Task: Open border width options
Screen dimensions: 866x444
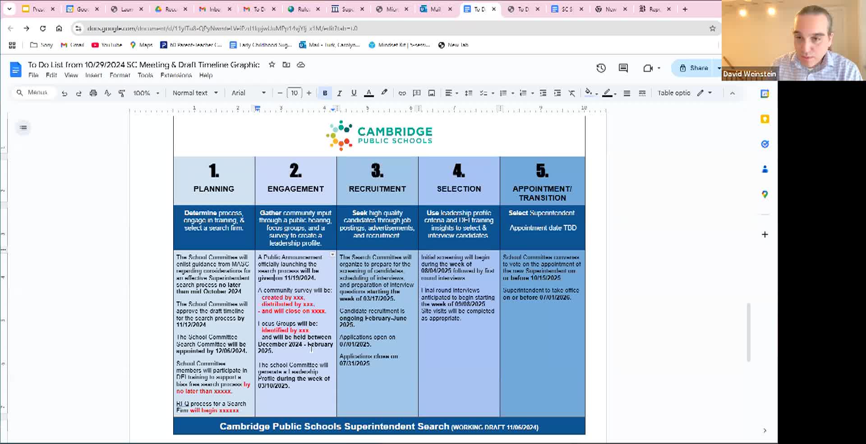Action: [627, 93]
